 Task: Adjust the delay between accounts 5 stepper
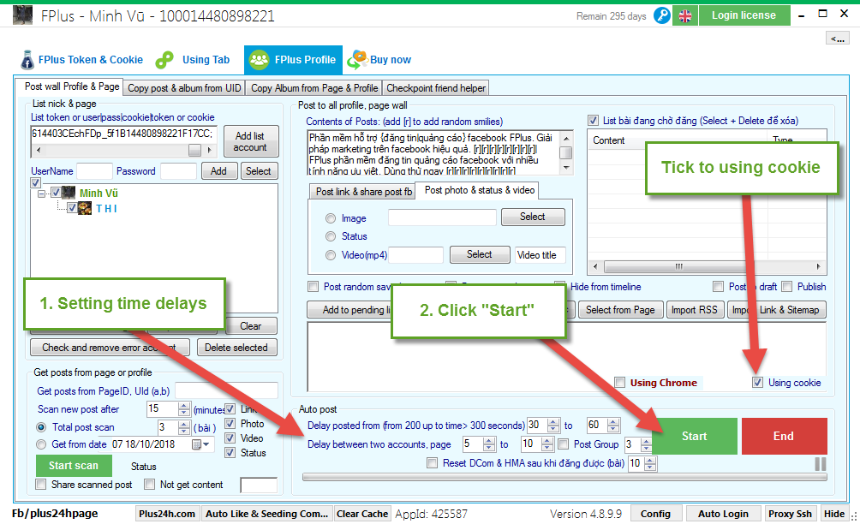[489, 444]
